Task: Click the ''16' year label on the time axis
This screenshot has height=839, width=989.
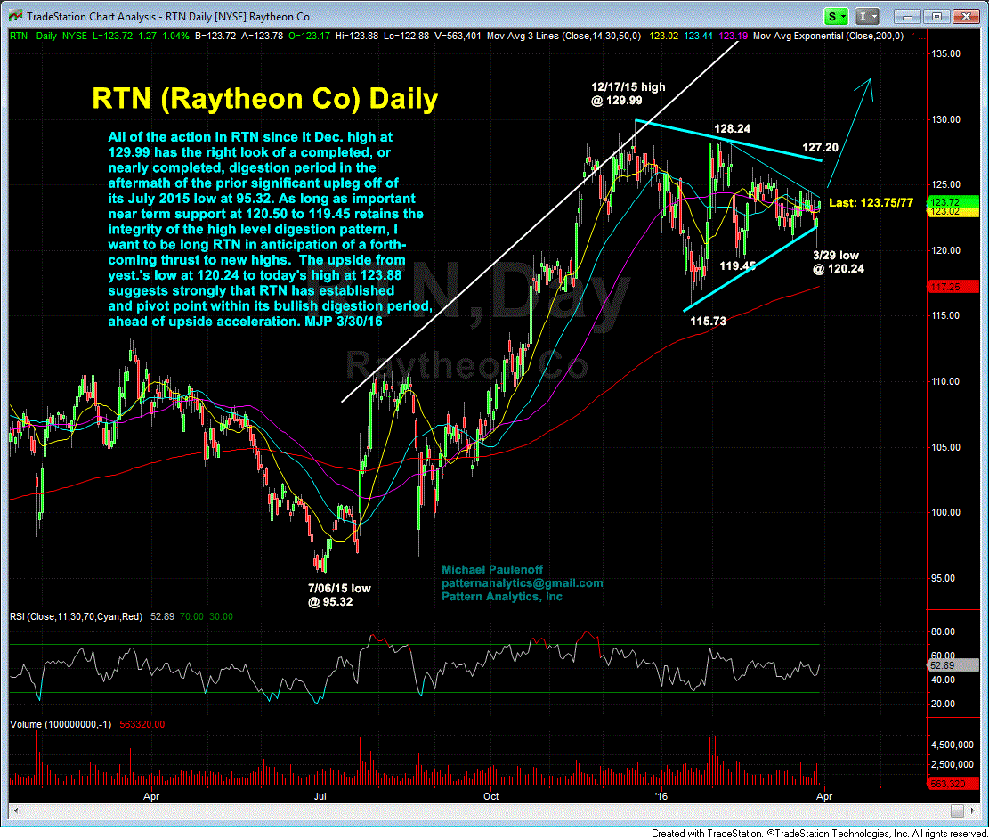Action: pos(661,796)
